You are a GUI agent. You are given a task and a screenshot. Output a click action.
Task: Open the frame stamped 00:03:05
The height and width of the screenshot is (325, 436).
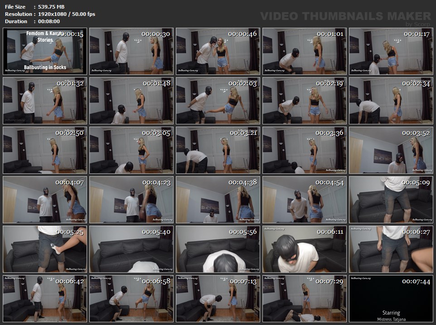coord(131,150)
